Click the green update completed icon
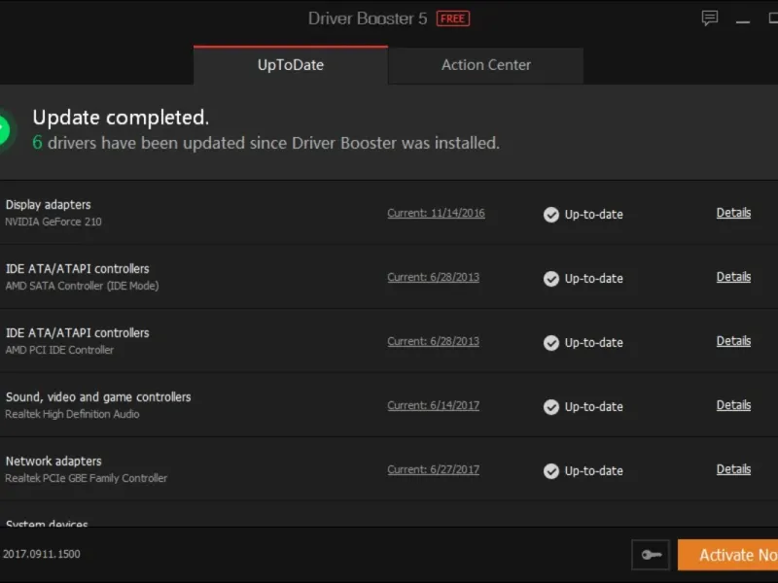 pos(6,130)
